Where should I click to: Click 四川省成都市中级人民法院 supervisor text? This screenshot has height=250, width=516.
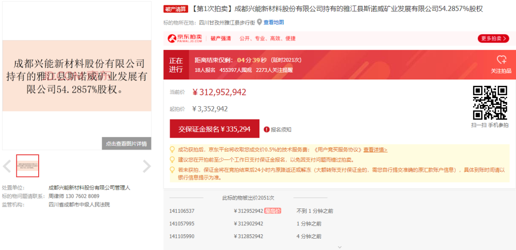pos(79,205)
